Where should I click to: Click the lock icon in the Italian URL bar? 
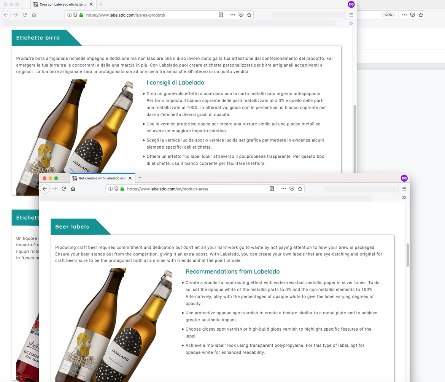[81, 15]
